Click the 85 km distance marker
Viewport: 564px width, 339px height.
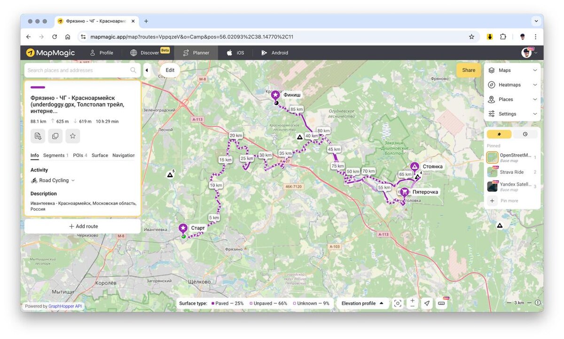[297, 110]
